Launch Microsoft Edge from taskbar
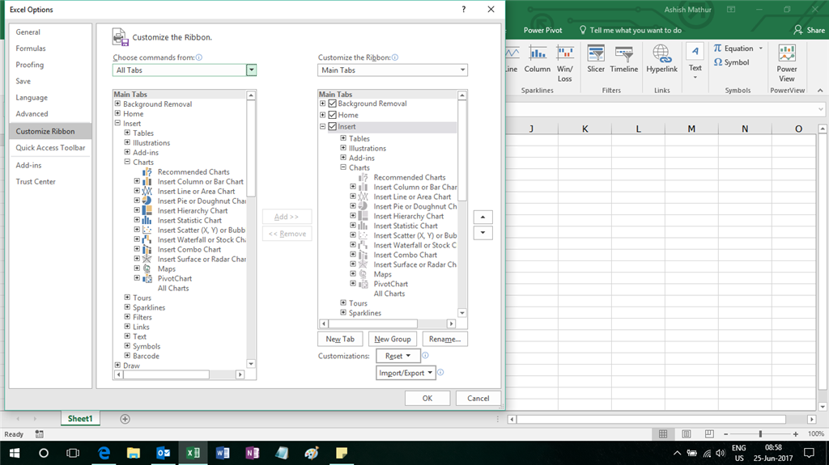 [x=104, y=453]
